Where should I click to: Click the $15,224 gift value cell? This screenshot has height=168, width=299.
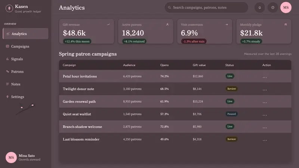(198, 101)
